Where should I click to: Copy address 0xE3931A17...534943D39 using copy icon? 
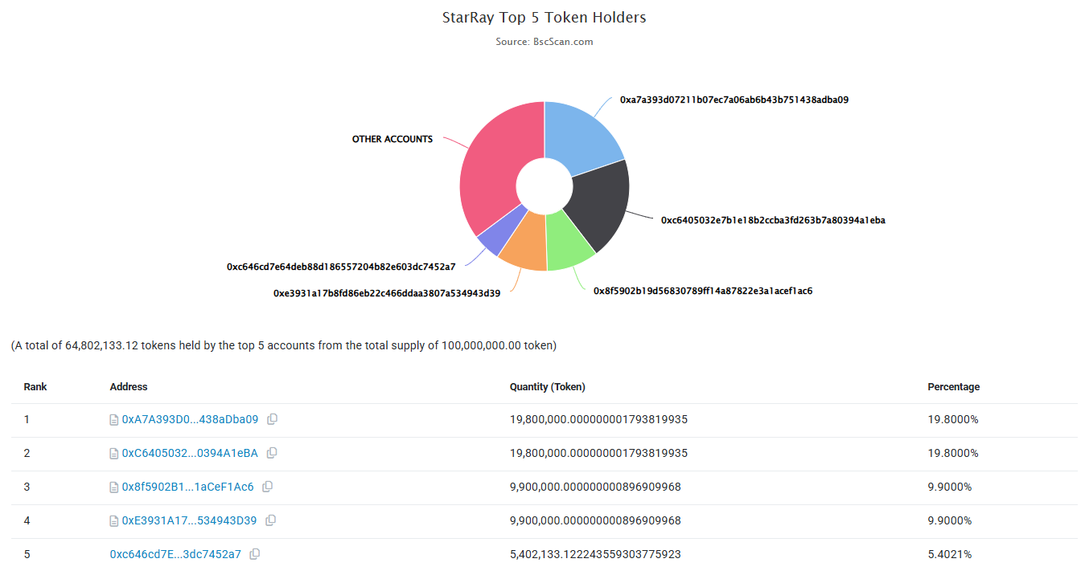tap(271, 520)
